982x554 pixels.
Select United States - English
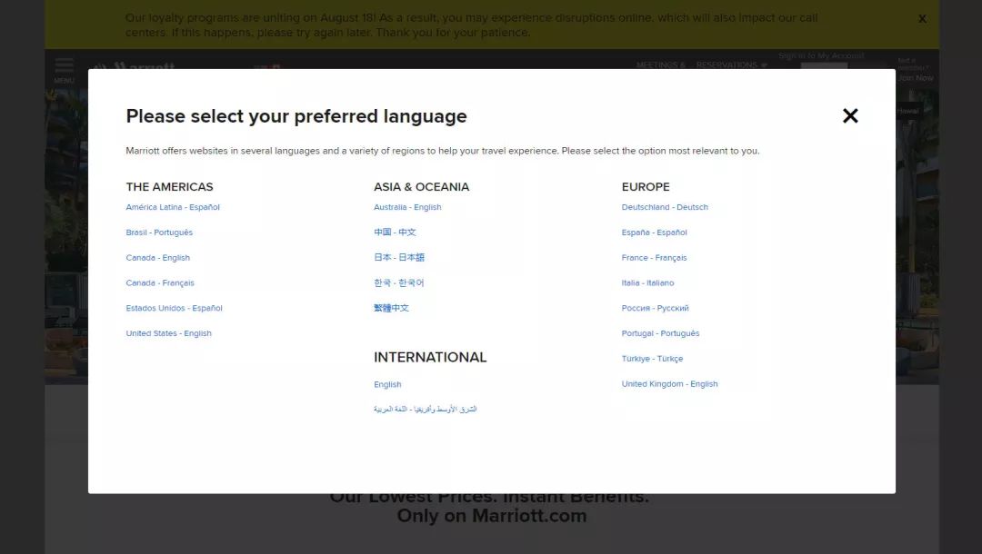[x=168, y=333]
